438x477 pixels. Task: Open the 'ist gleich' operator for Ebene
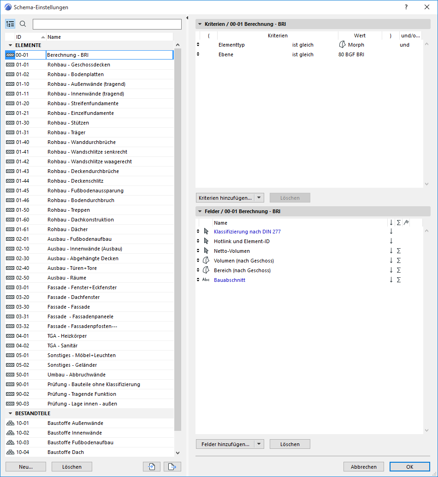(303, 54)
